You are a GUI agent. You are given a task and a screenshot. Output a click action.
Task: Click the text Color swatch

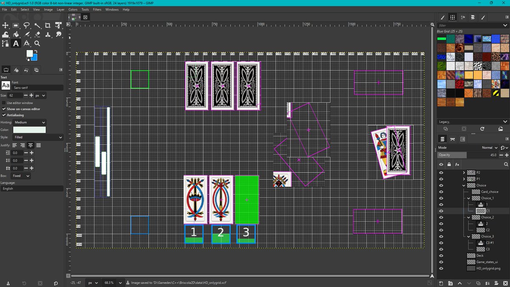point(29,130)
